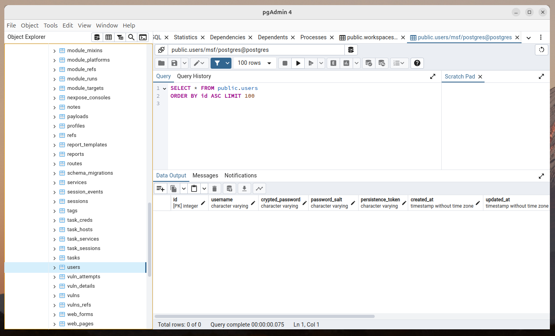Click the Save Data Changes icon
The image size is (555, 336).
(229, 189)
